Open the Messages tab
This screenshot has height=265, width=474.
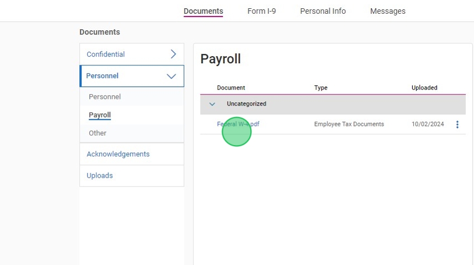pos(387,11)
